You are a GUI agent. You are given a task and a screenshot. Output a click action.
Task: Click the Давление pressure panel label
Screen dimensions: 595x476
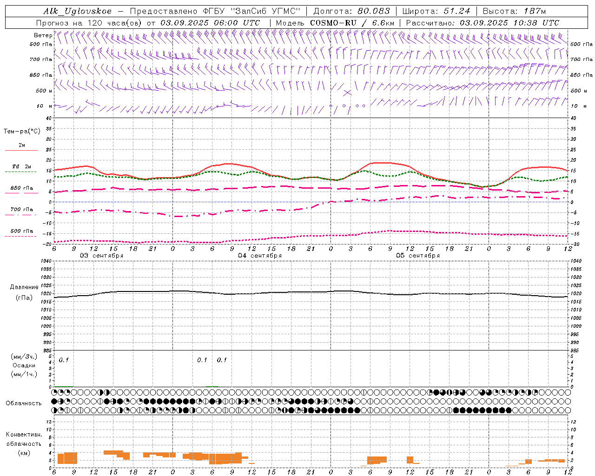[24, 287]
